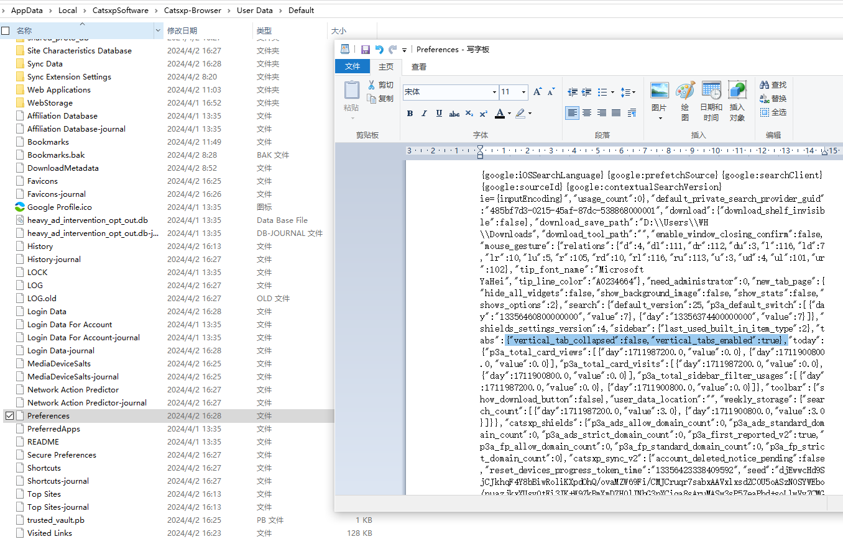Apply bold formatting
The width and height of the screenshot is (843, 552).
(410, 113)
